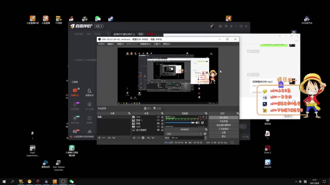Click the transition duration stepper arrows
The image size is (330, 185).
[205, 138]
